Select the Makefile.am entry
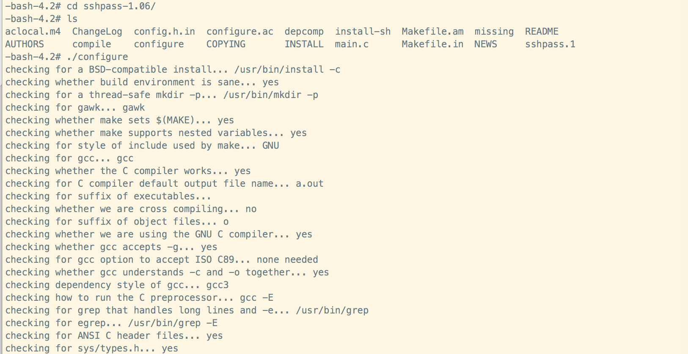This screenshot has height=354, width=688. 432,32
